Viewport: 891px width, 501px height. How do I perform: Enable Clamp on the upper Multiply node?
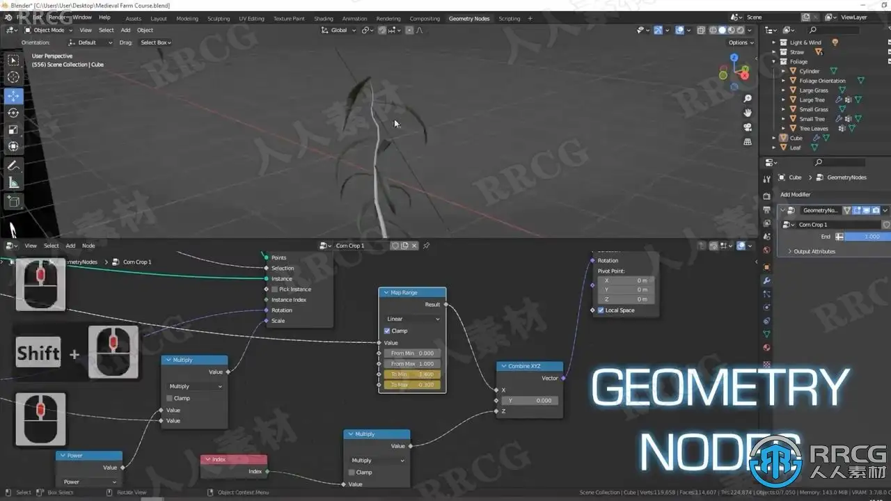(x=169, y=398)
